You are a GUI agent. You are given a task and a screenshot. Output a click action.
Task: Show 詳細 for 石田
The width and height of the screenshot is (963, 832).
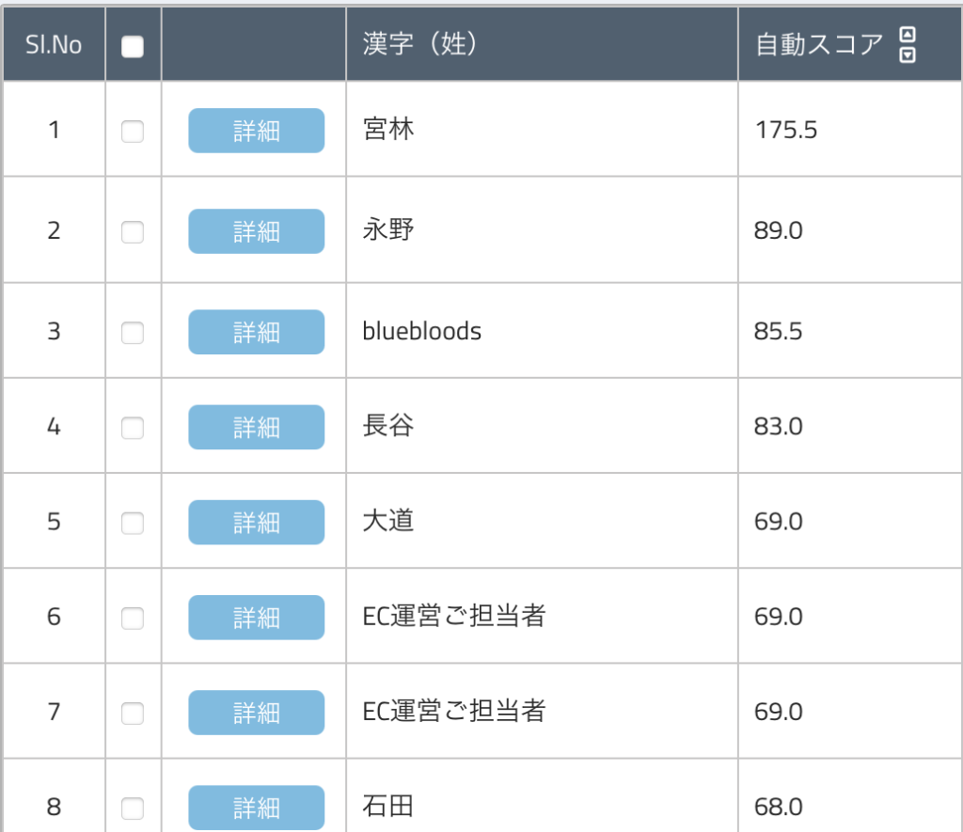[x=256, y=808]
